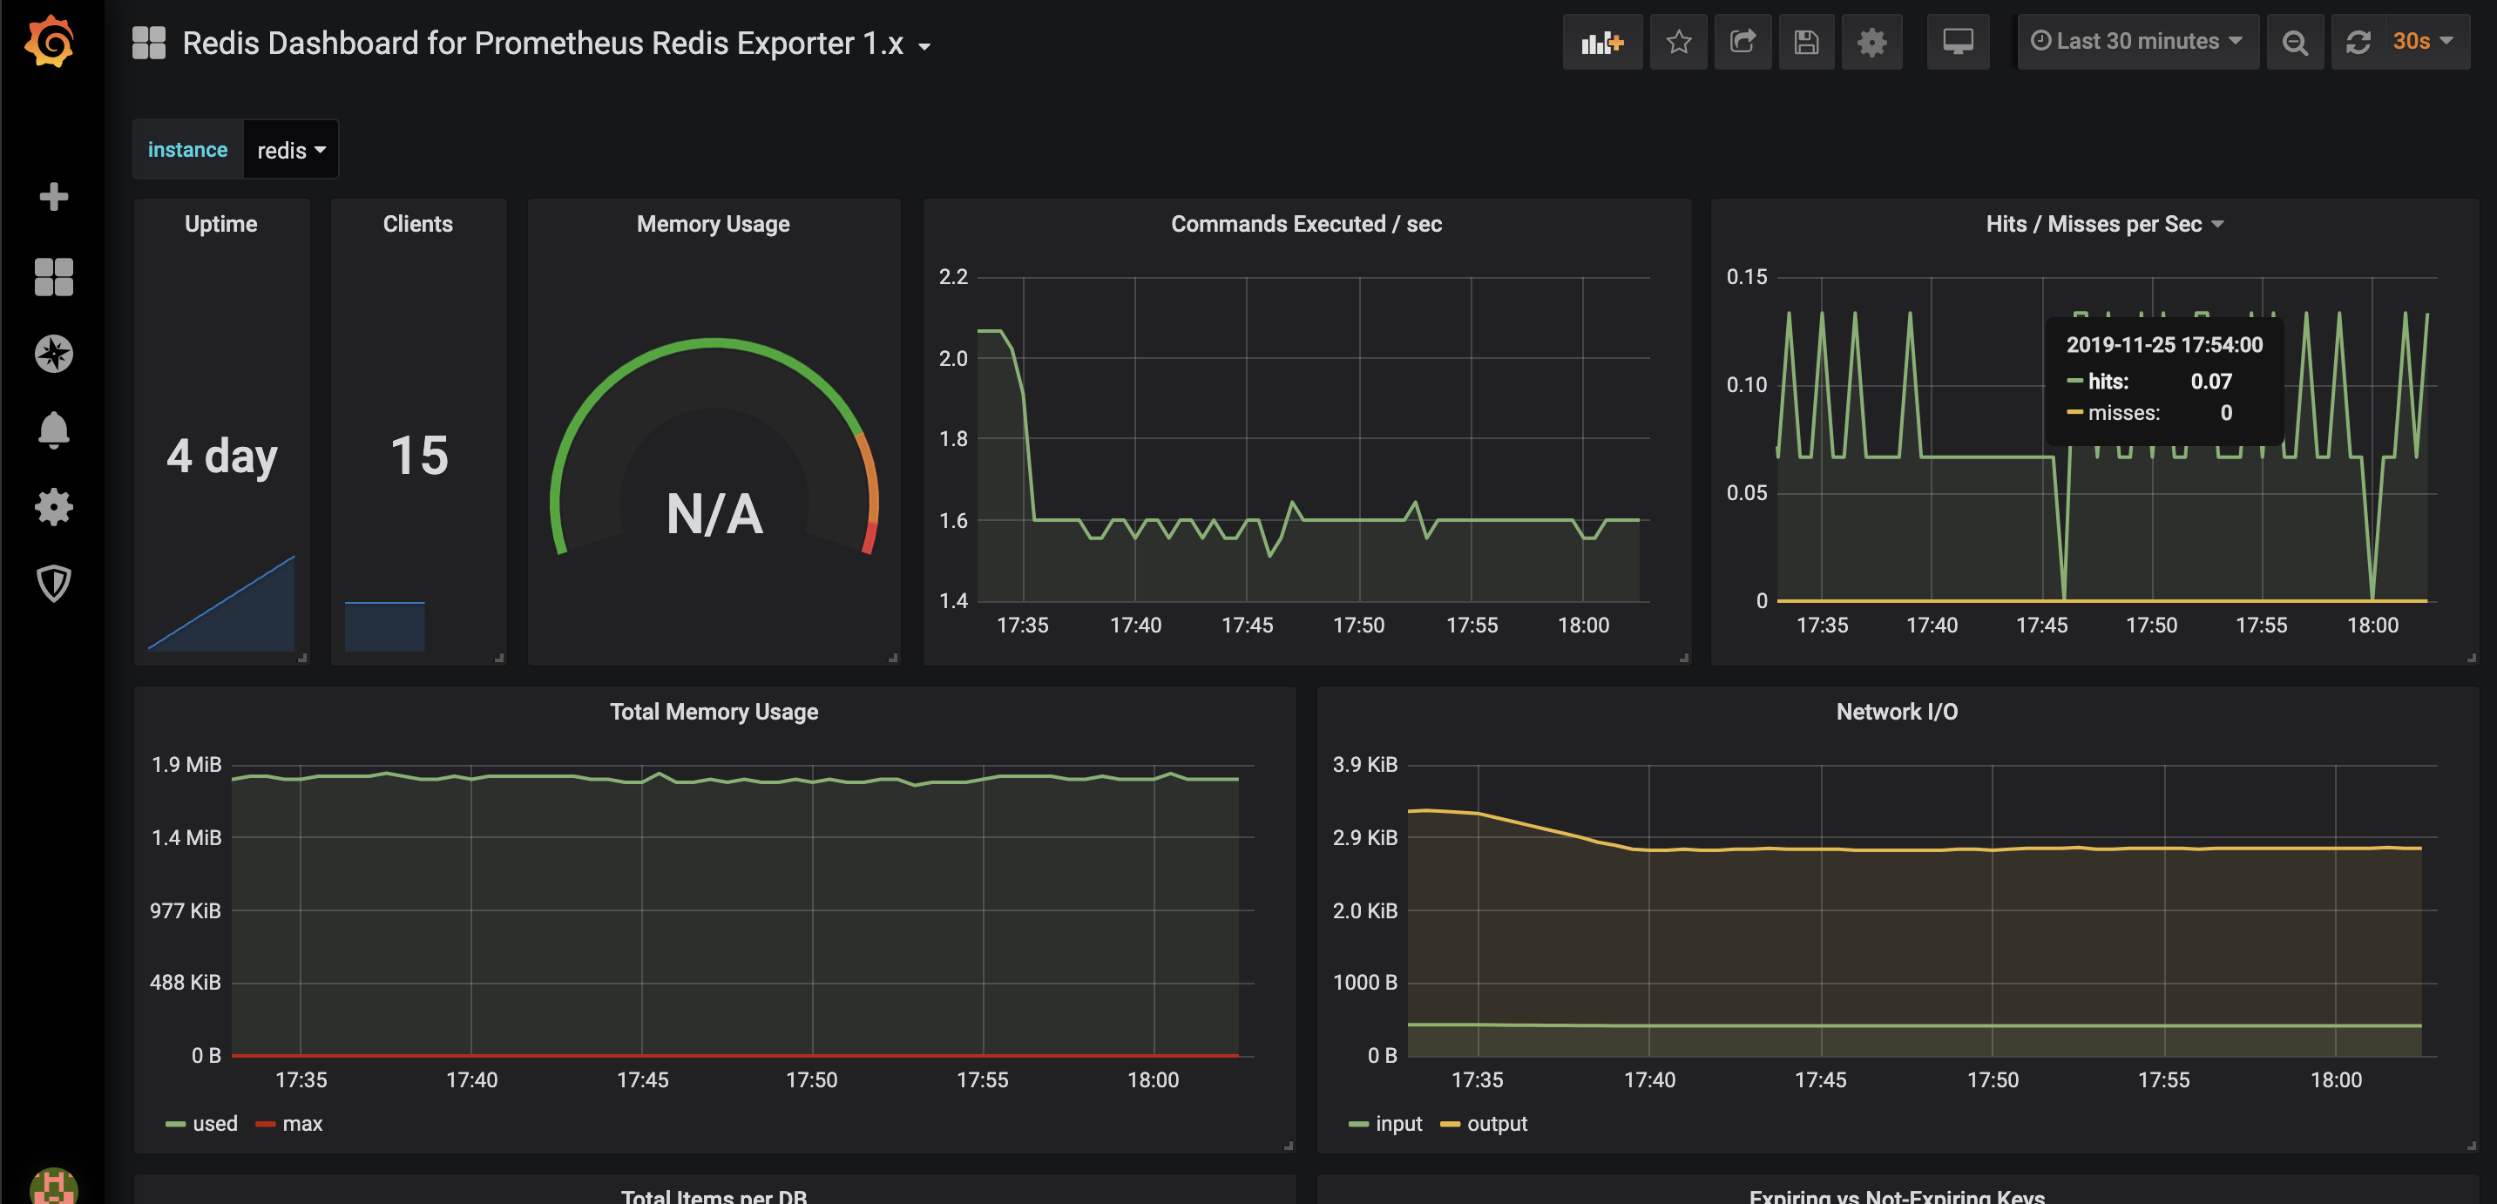The image size is (2497, 1204).
Task: Click the dashboard grid icon beside title
Action: point(149,43)
